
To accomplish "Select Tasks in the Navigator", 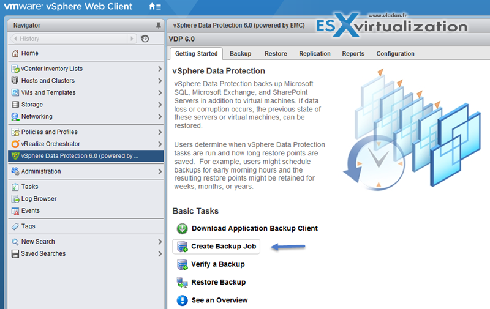I will [86, 187].
